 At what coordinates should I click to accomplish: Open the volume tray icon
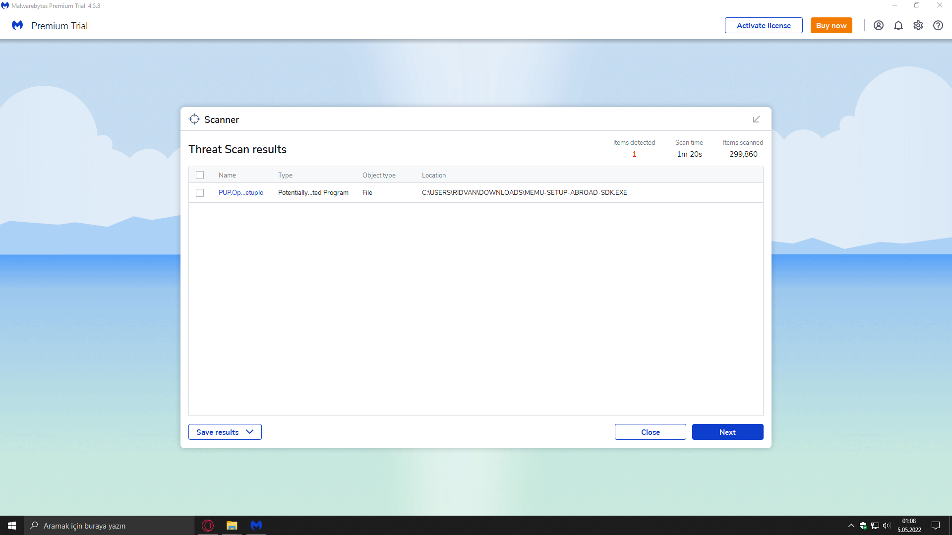click(887, 526)
